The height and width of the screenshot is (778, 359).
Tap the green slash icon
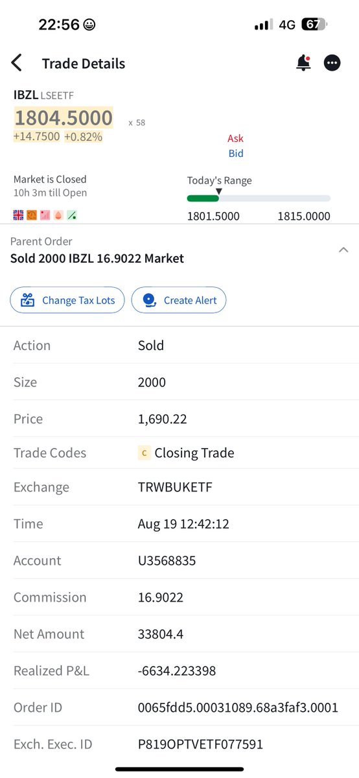coord(71,215)
